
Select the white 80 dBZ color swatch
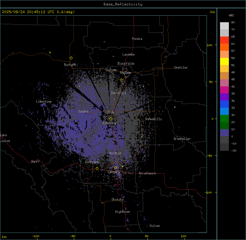pyautogui.click(x=224, y=26)
